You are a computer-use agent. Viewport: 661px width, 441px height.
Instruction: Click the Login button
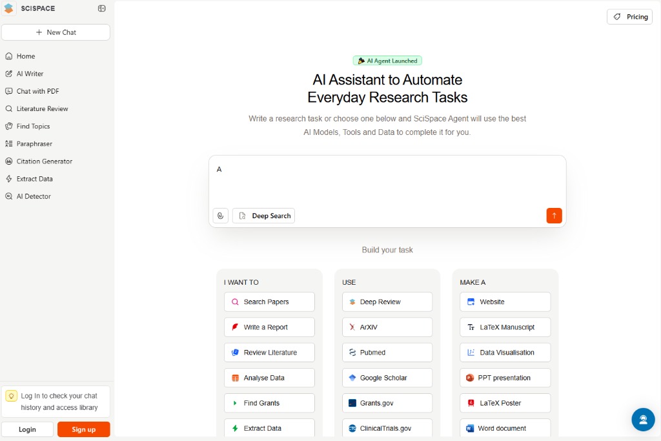tap(27, 429)
